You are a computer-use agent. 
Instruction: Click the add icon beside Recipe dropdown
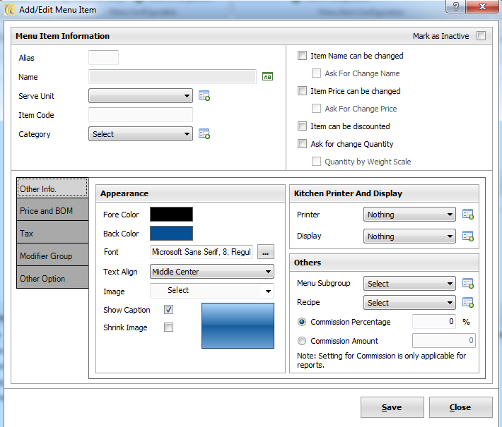(x=467, y=303)
